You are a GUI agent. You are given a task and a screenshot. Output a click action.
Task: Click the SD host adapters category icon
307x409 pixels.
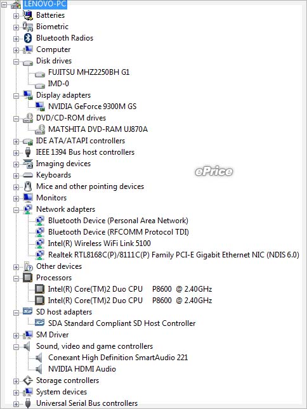28,311
